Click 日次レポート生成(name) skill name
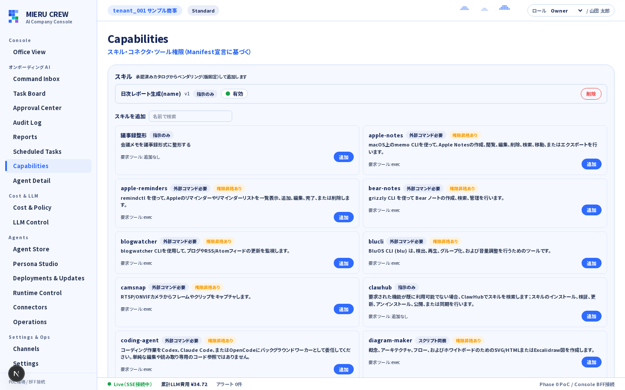Image resolution: width=625 pixels, height=390 pixels. click(151, 94)
